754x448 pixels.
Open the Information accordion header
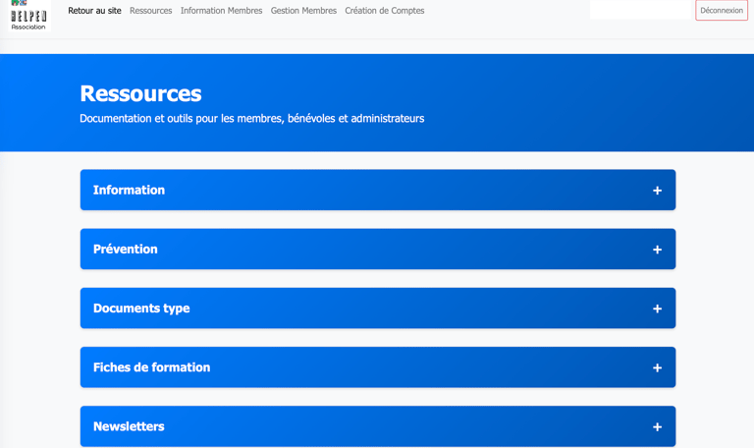[x=378, y=190]
